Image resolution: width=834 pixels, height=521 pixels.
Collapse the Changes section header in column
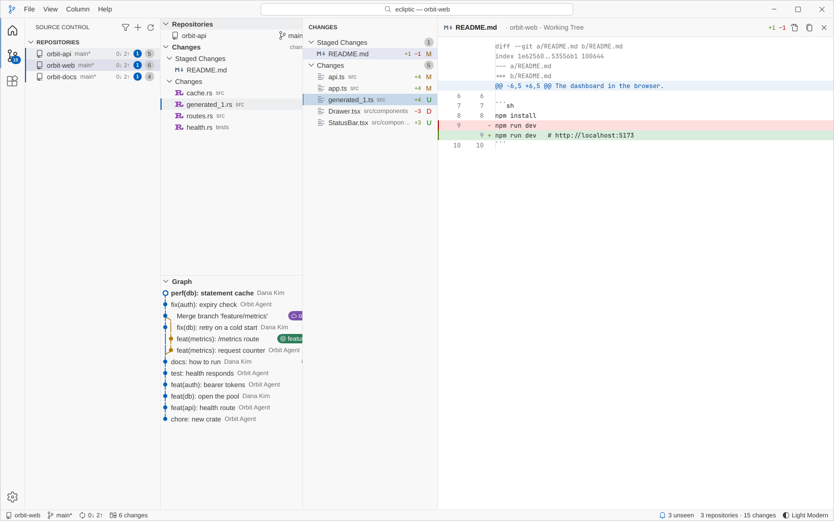point(166,47)
